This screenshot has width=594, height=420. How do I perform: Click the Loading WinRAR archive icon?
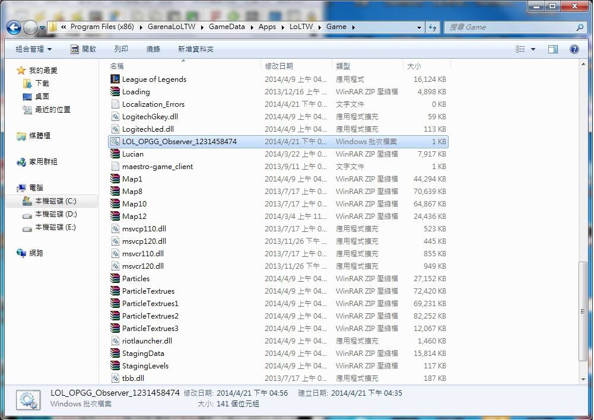point(115,91)
